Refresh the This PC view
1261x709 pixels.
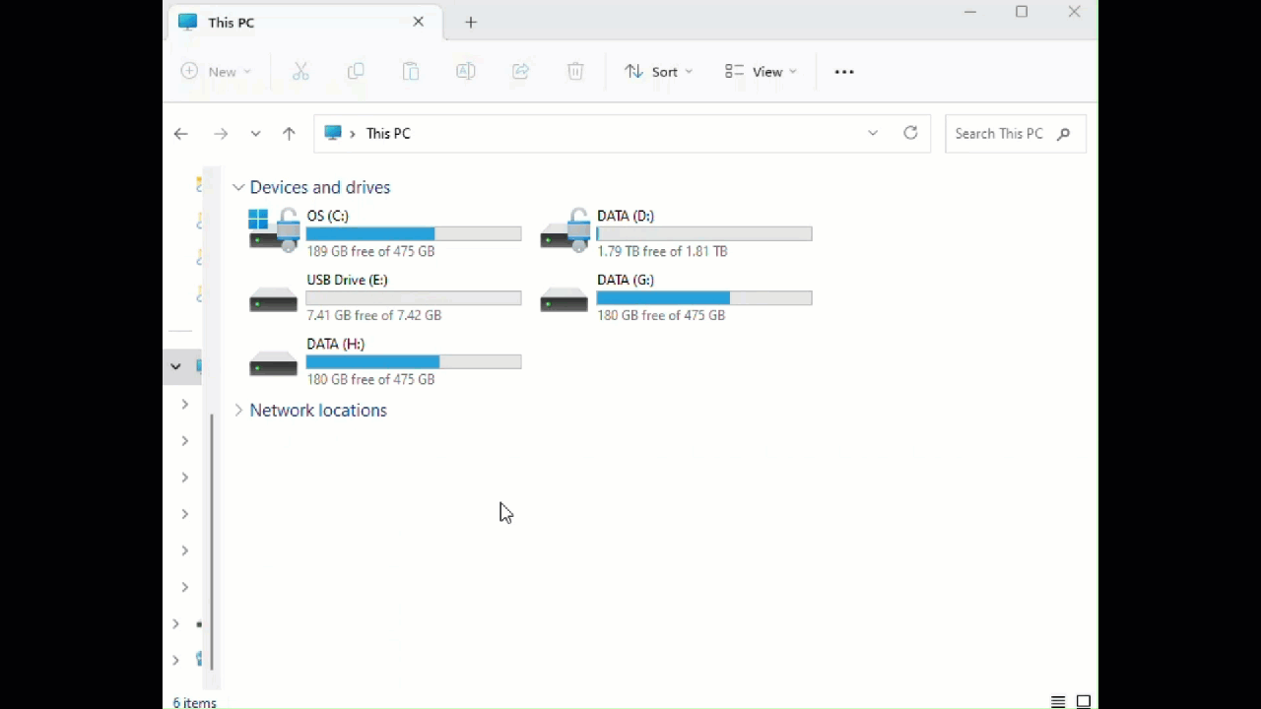coord(910,133)
